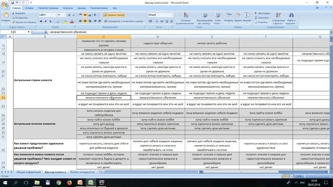Decrease indent in Alignment group
The width and height of the screenshot is (333, 187).
click(x=95, y=21)
